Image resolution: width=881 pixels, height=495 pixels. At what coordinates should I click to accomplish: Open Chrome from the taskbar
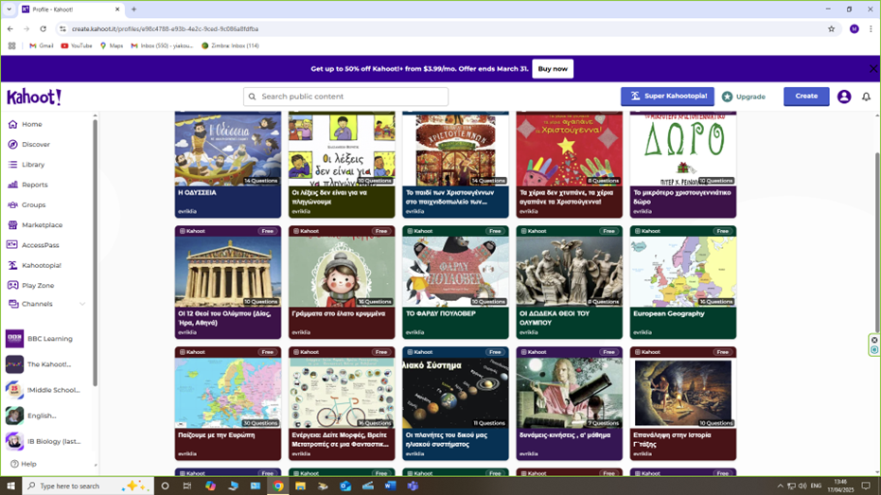click(x=278, y=486)
